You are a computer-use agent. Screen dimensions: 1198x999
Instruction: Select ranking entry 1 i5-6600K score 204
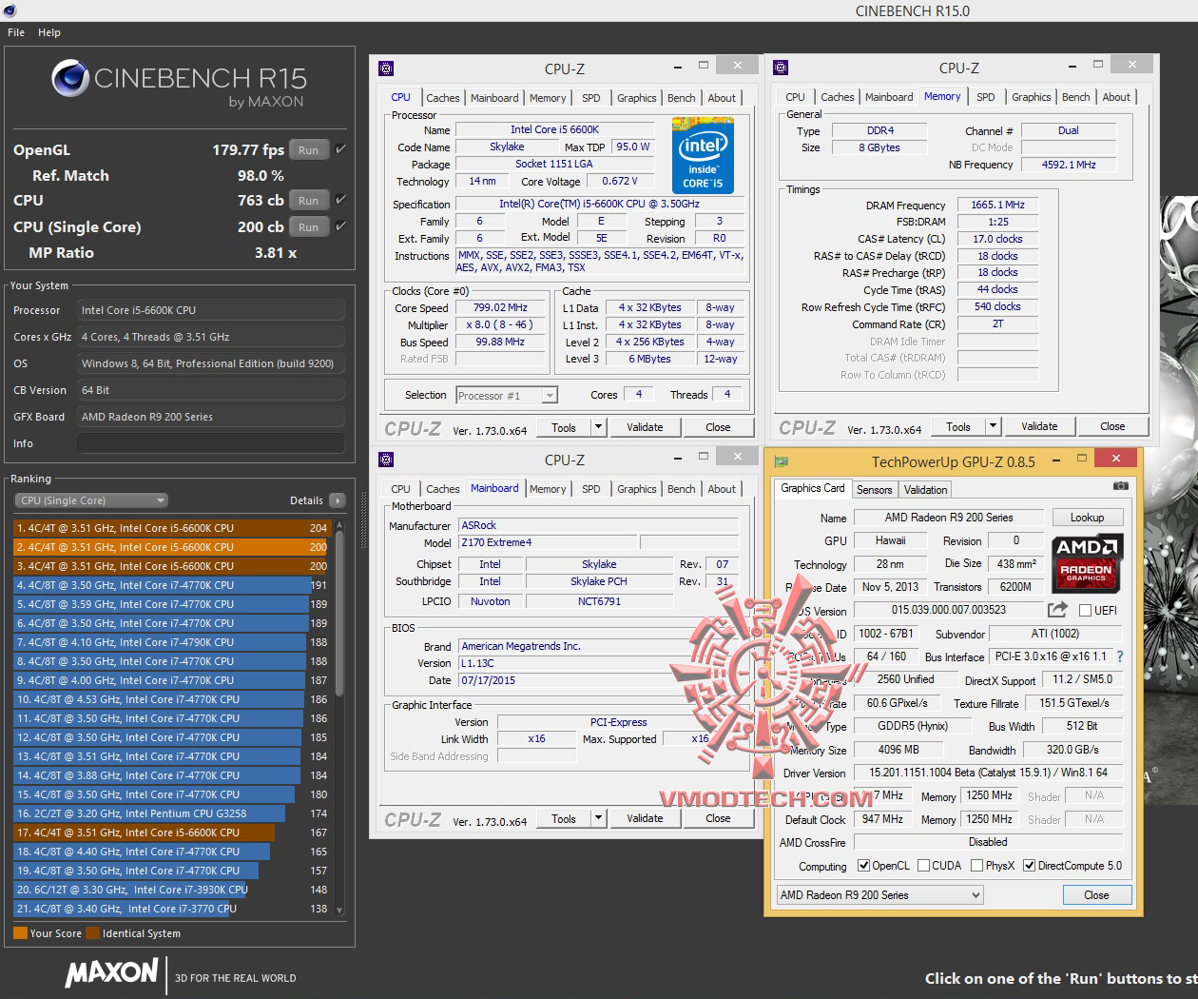tap(171, 528)
